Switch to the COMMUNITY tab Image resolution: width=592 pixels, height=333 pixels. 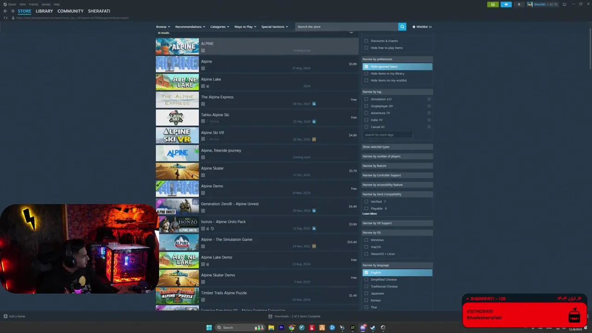70,11
